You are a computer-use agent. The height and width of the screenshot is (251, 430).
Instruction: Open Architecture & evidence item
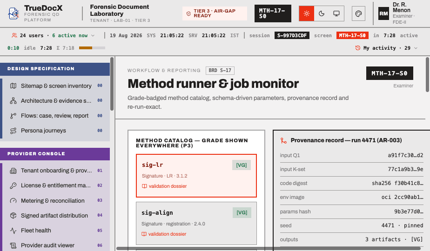(x=56, y=100)
